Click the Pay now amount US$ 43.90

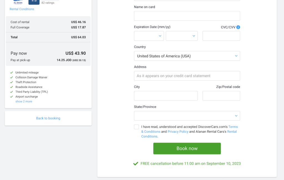[x=75, y=53]
